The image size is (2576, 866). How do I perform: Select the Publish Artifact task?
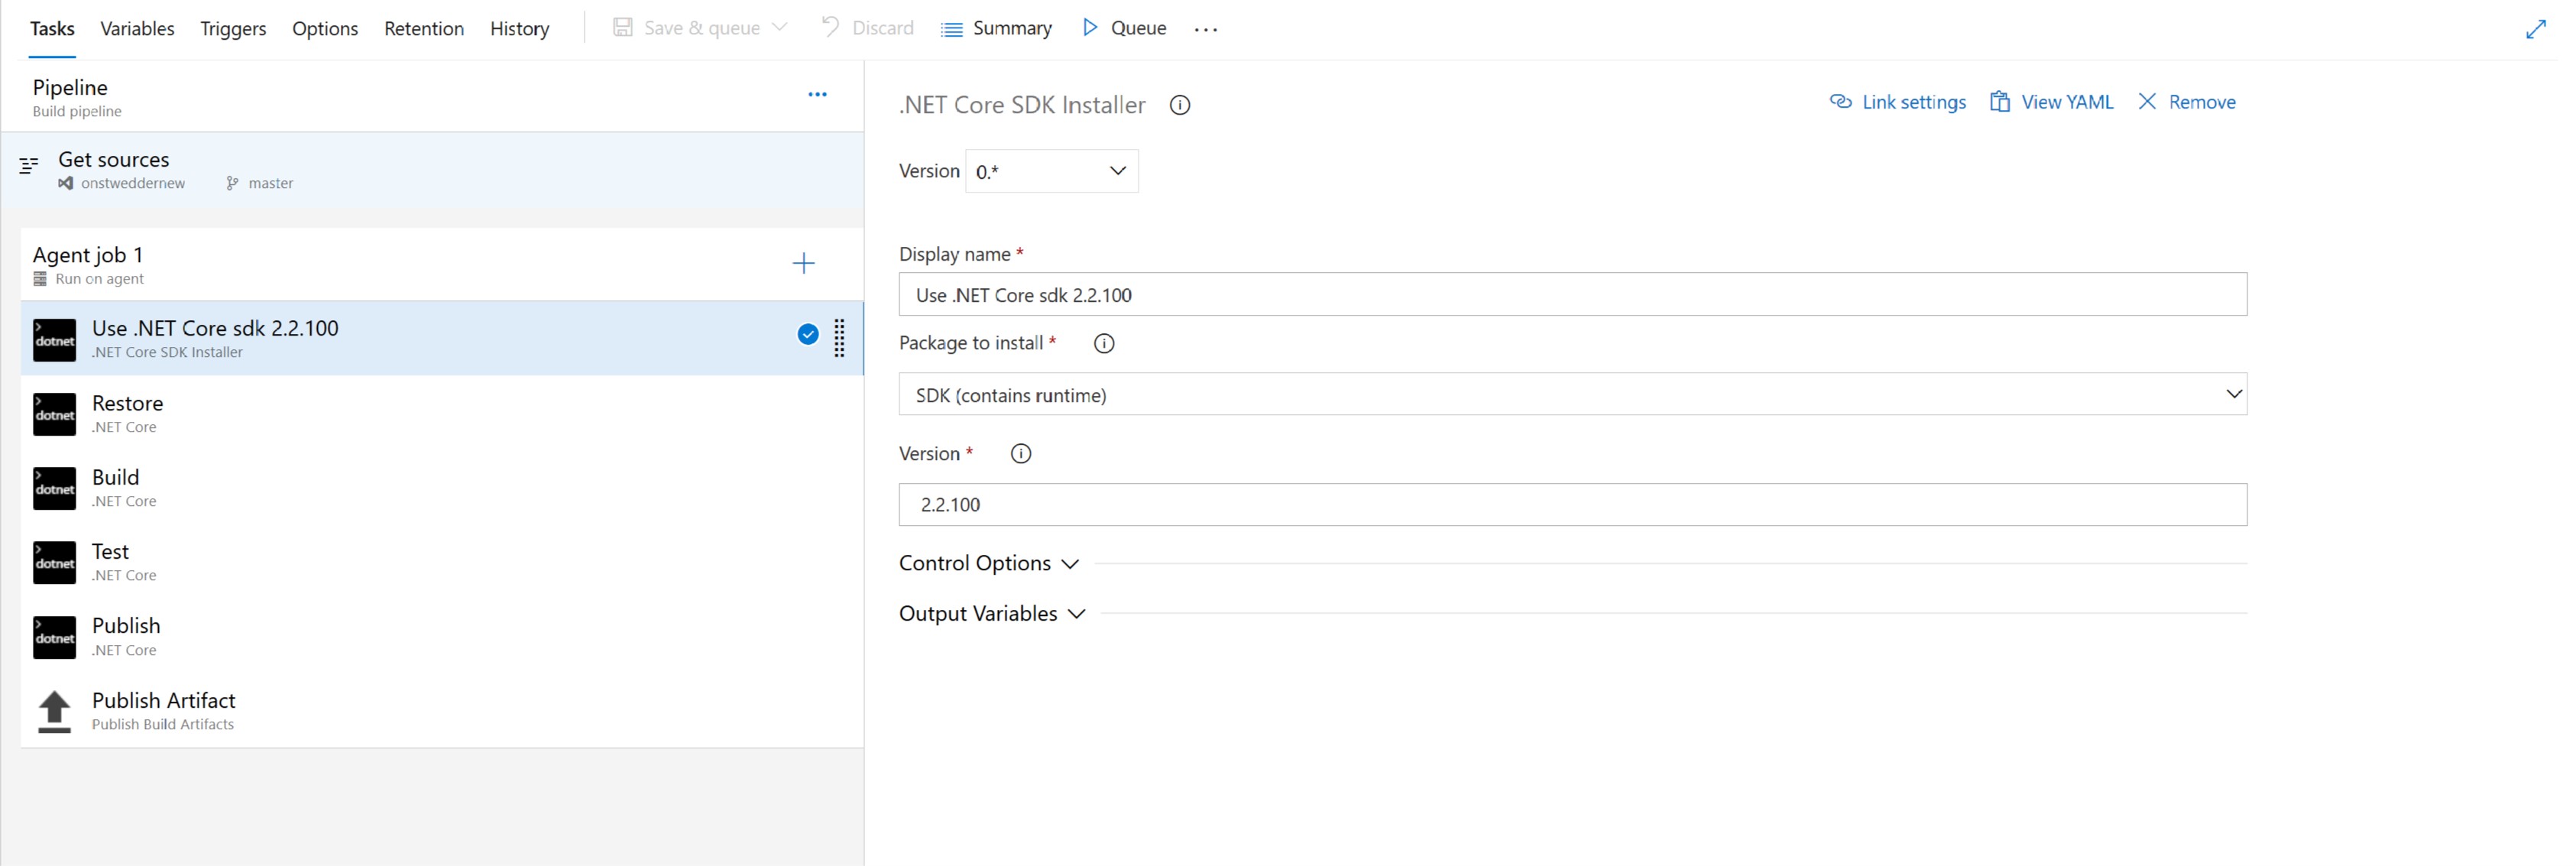pos(441,710)
